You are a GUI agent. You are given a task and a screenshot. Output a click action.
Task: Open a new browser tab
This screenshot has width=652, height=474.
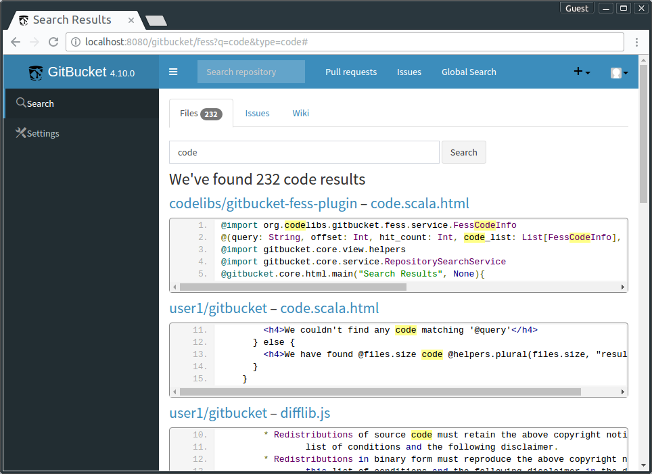coord(156,20)
